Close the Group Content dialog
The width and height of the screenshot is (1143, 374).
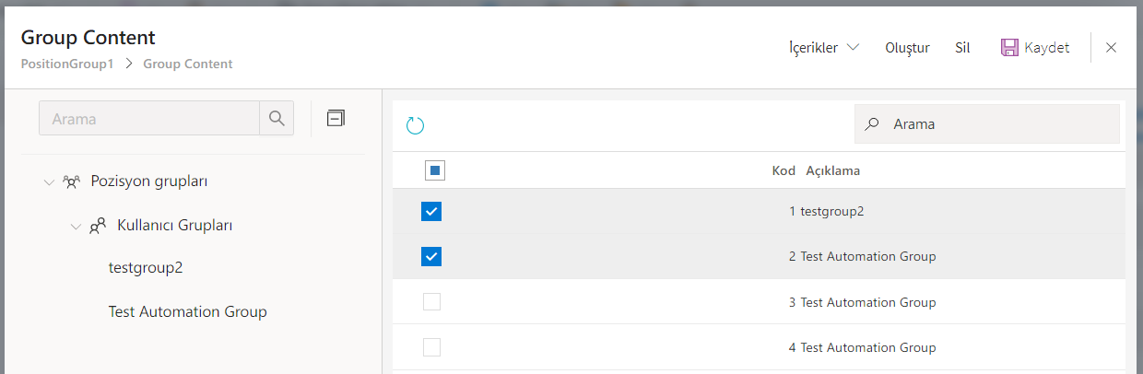[1111, 48]
